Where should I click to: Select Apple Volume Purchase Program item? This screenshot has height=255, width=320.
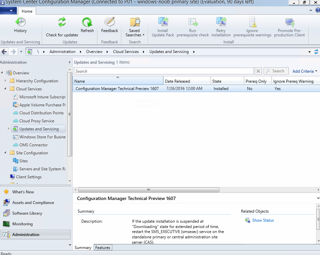pos(39,105)
